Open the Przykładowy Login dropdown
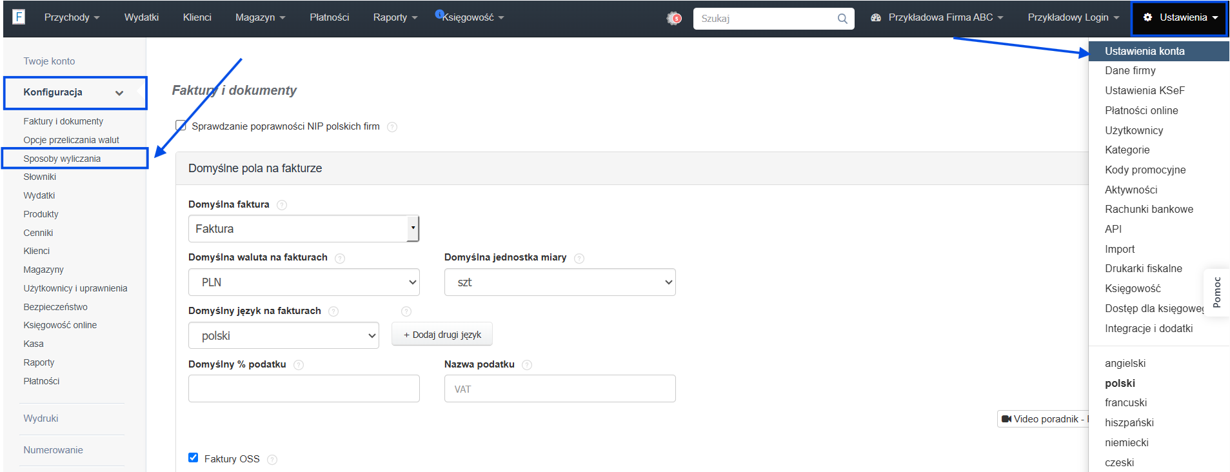Image resolution: width=1230 pixels, height=472 pixels. (1073, 17)
